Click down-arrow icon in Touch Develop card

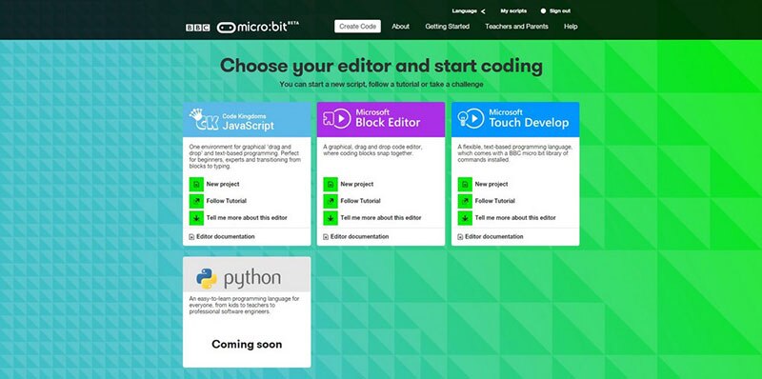pos(465,218)
